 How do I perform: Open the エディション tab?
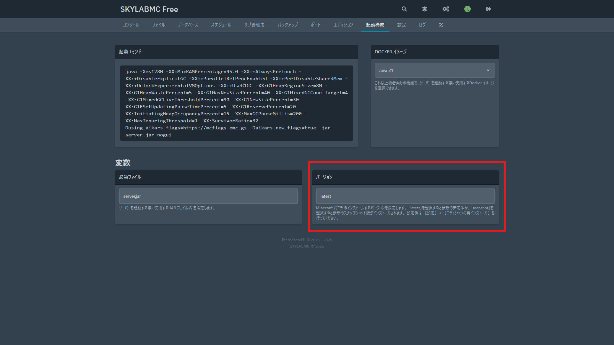point(343,25)
